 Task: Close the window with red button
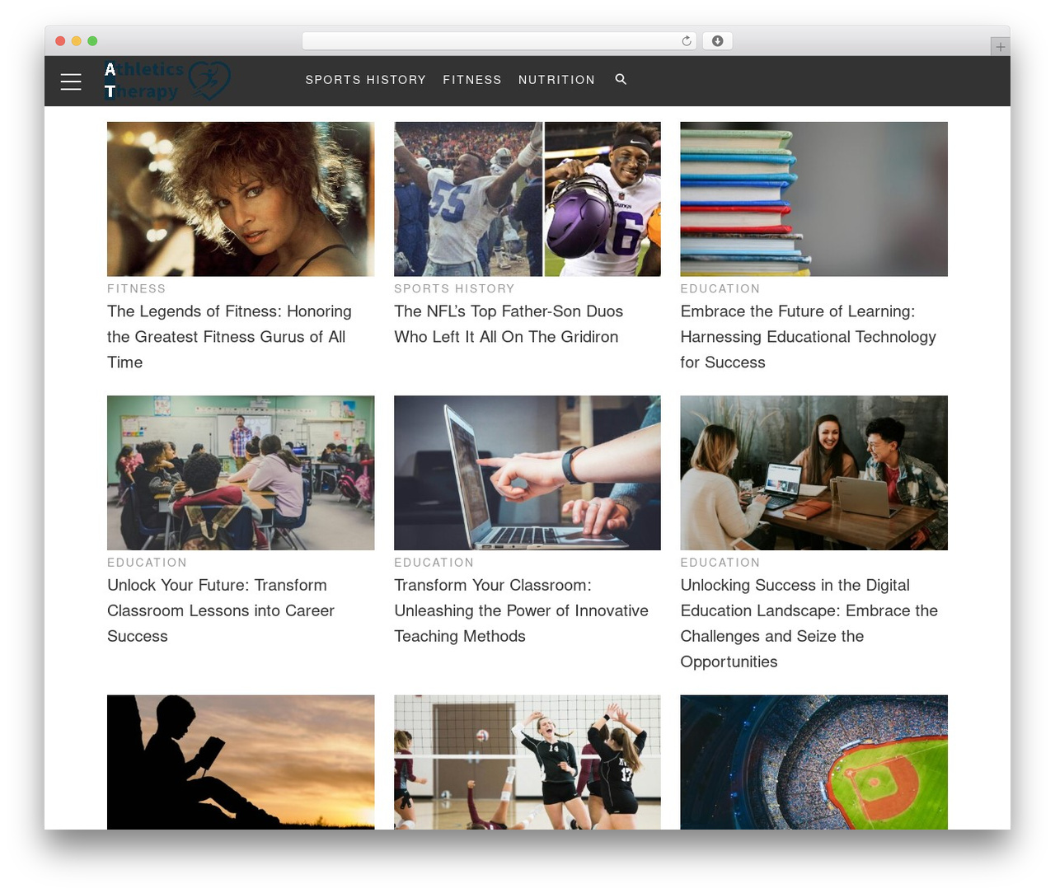[x=60, y=41]
